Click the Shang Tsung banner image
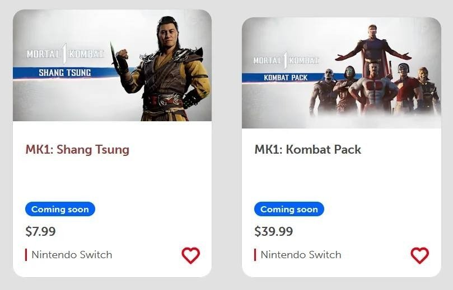Image resolution: width=453 pixels, height=290 pixels. pyautogui.click(x=113, y=65)
